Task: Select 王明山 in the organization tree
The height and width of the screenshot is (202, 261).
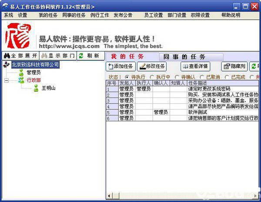Action: tap(48, 88)
